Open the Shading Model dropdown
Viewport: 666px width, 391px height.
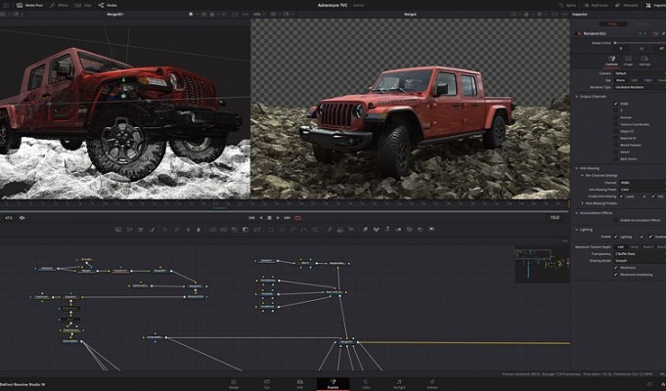(x=640, y=261)
